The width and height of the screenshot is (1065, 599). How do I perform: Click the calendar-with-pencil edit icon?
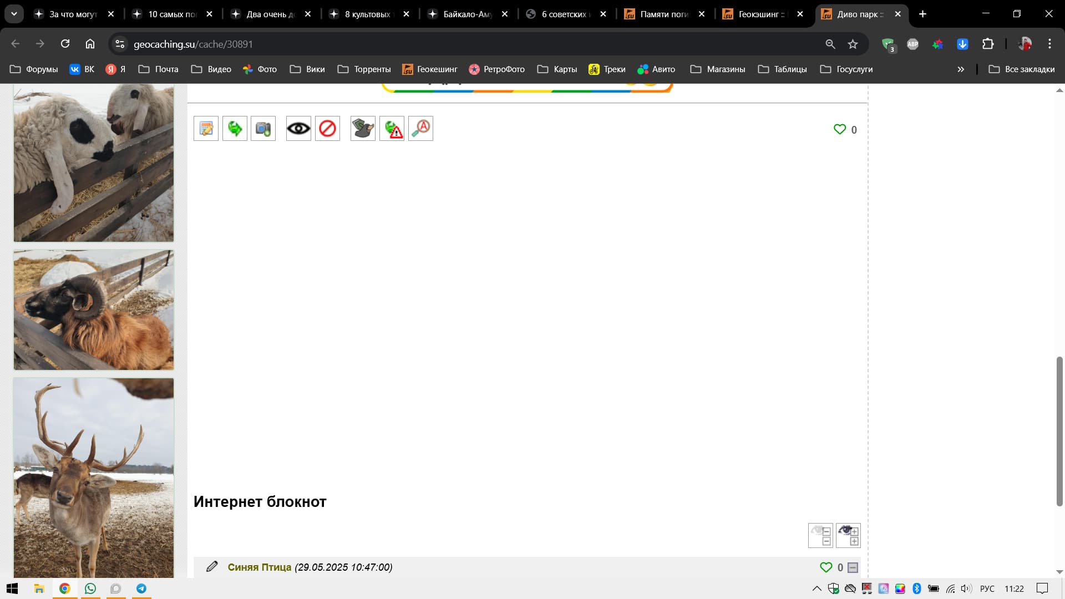tap(206, 129)
